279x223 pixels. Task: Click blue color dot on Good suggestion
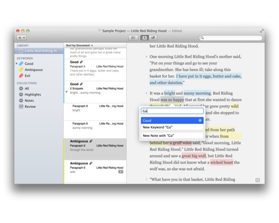tap(200, 121)
